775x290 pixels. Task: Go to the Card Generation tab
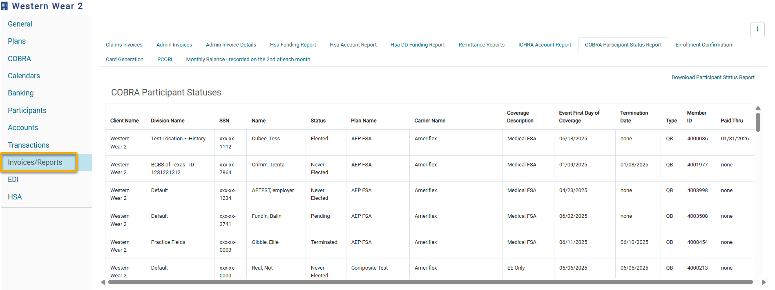coord(124,60)
